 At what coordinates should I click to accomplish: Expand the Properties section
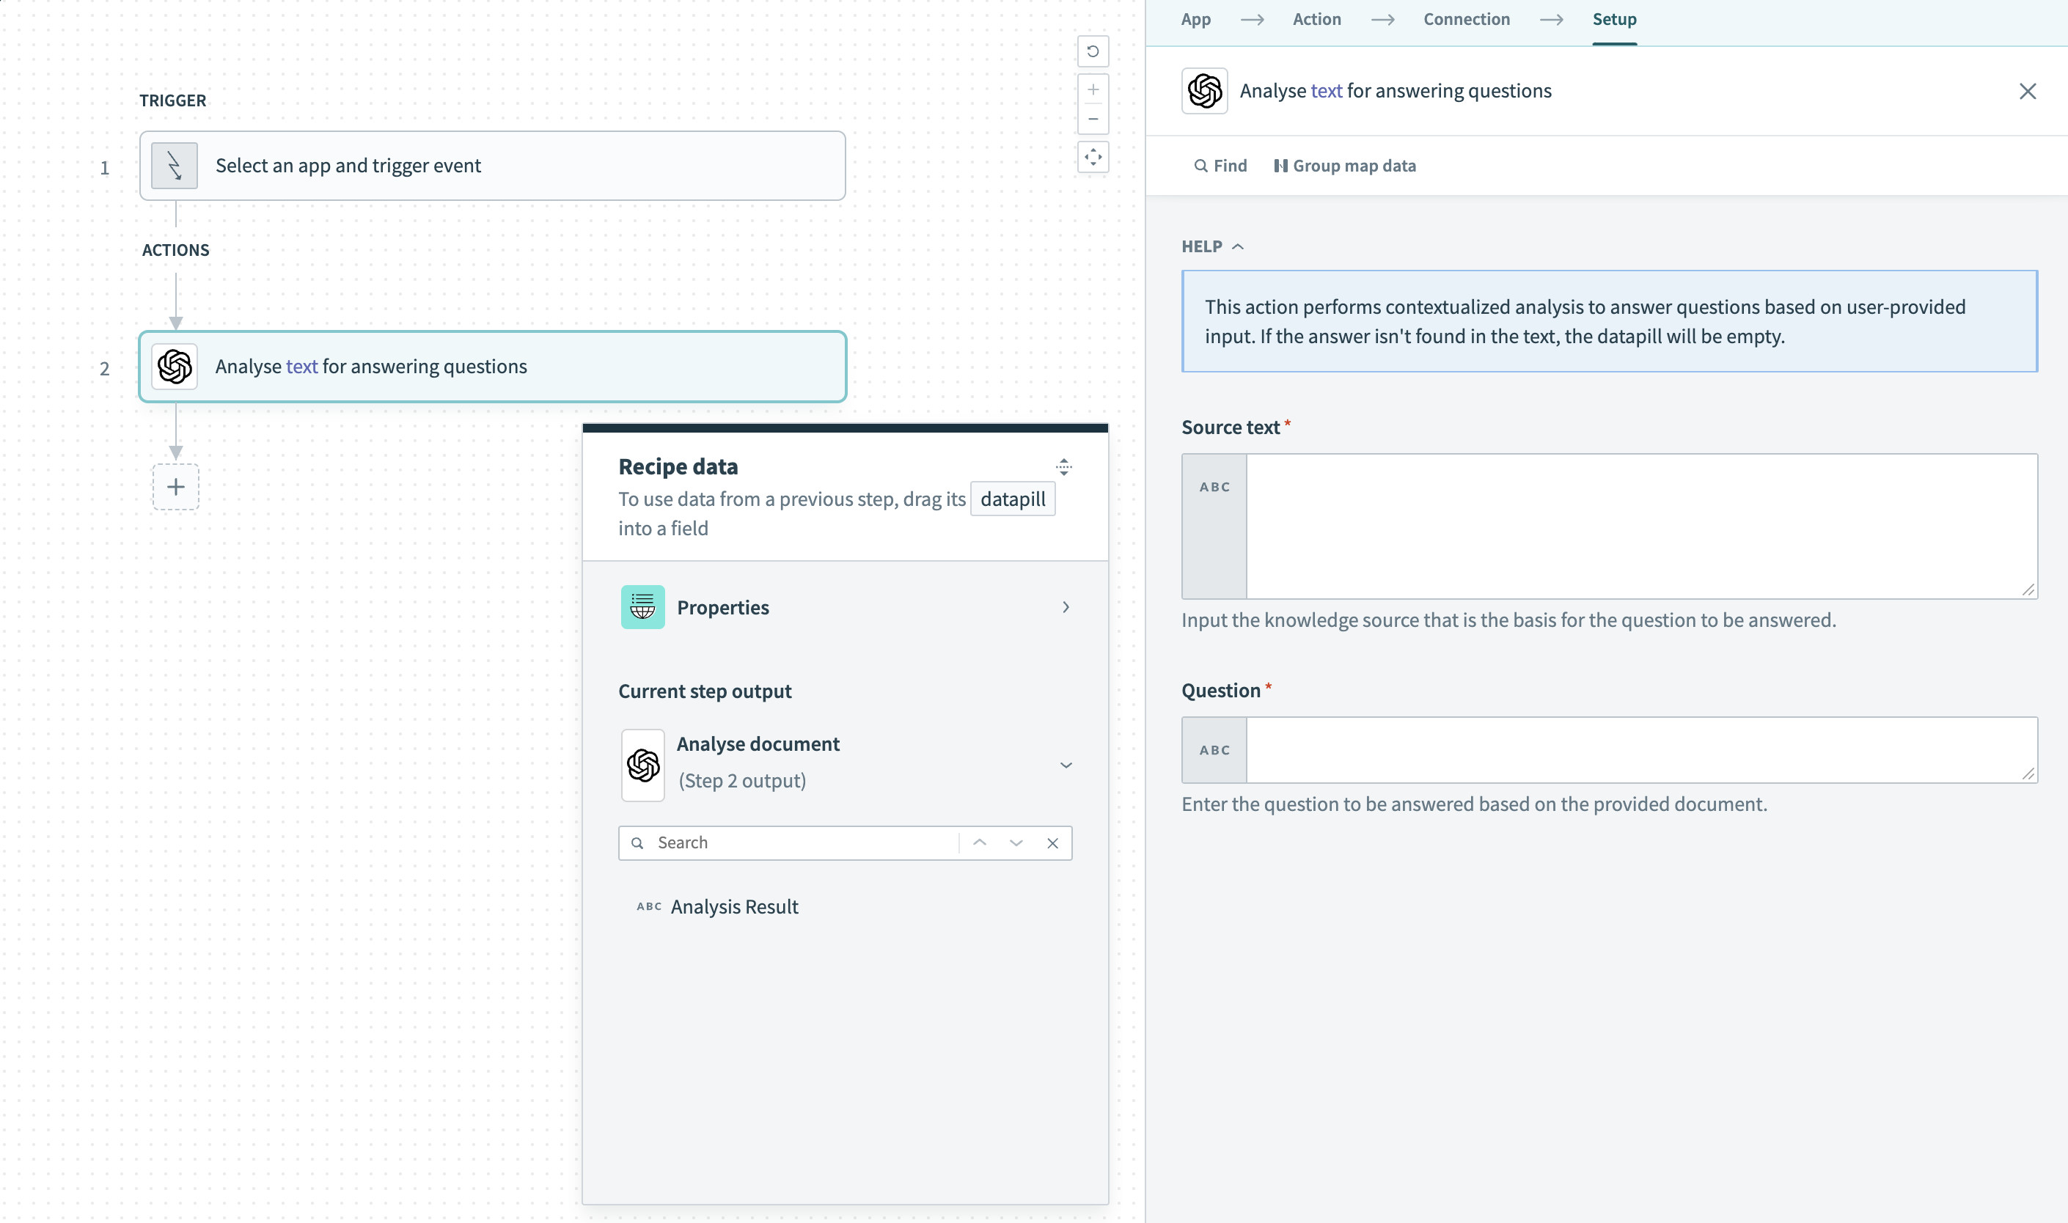[x=1065, y=607]
